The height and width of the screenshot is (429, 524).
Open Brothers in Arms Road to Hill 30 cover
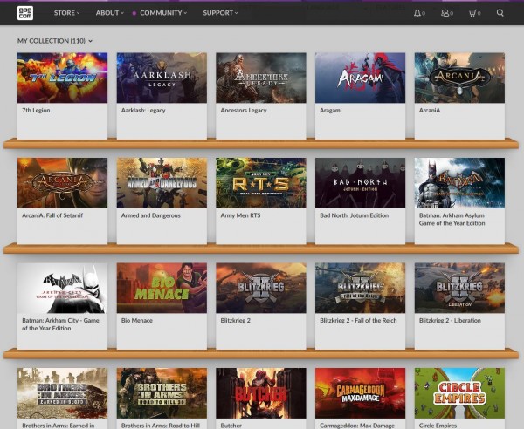[162, 393]
